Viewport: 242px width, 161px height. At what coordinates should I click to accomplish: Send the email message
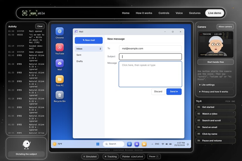click(174, 91)
